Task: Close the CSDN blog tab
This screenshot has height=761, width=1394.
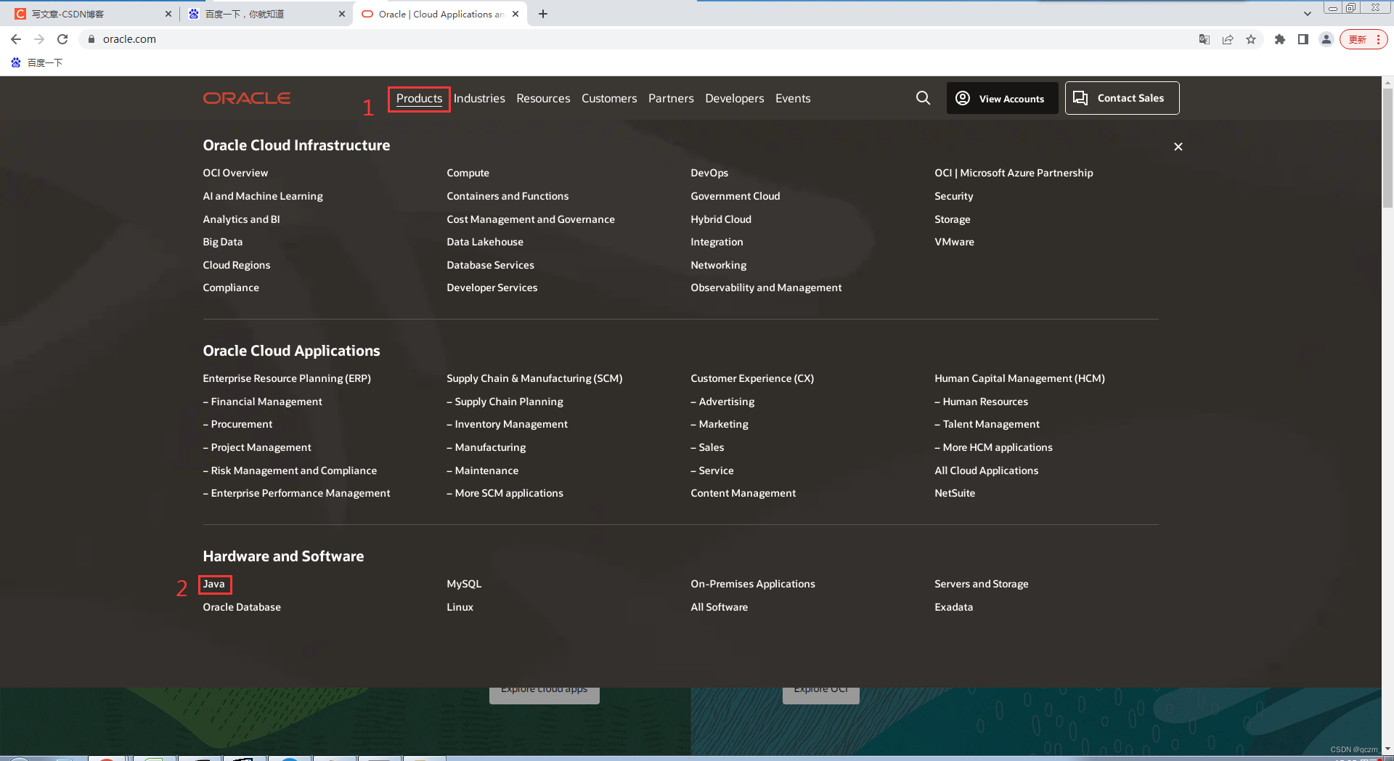Action: [x=168, y=14]
